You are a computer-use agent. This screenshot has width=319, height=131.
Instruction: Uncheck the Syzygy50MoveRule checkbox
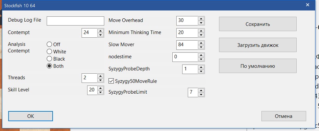pos(111,81)
